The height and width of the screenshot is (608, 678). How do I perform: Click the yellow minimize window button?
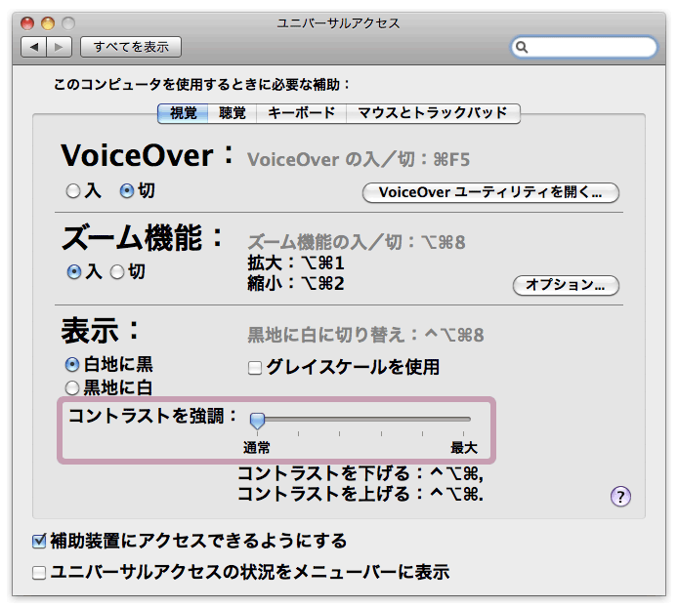[x=48, y=22]
